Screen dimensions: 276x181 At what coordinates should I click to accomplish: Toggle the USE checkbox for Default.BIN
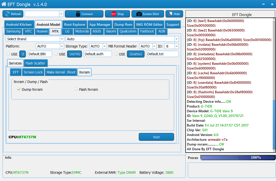tap(8, 54)
